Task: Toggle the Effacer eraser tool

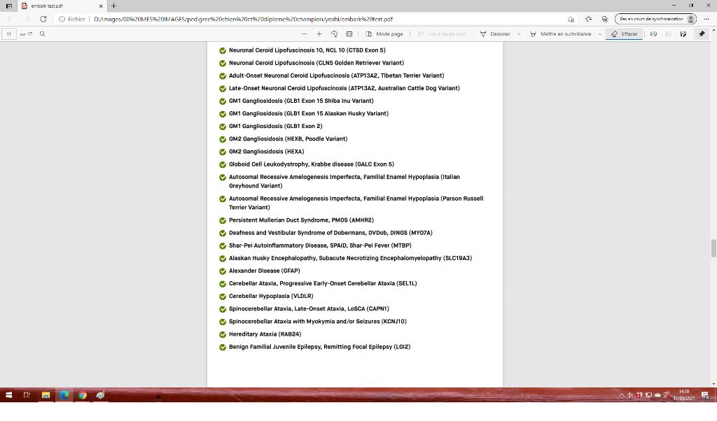Action: pos(624,34)
